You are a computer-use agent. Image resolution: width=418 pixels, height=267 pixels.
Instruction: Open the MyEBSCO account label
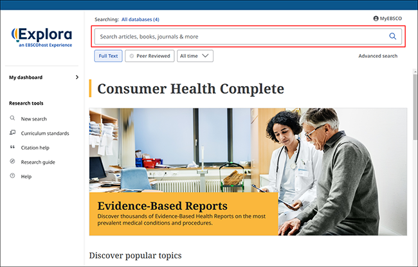390,19
